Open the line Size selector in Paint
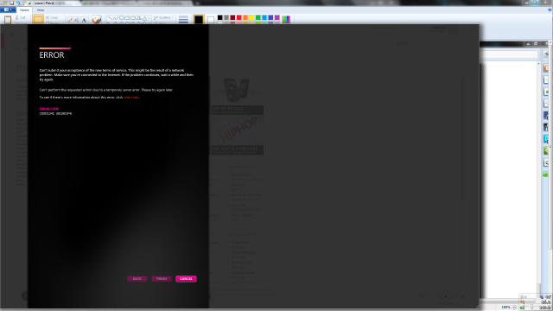 pyautogui.click(x=183, y=19)
